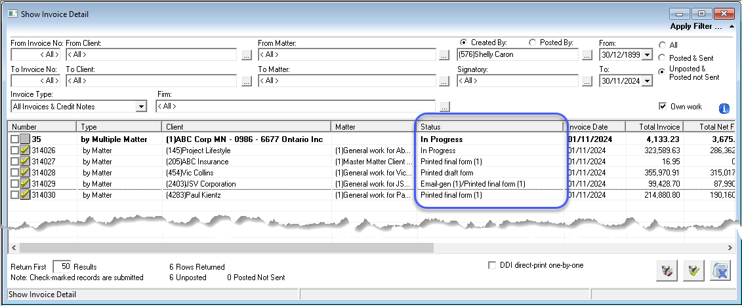This screenshot has width=742, height=307.
Task: Click the yellow checkmark icon of invoice 314027
Action: pos(26,162)
